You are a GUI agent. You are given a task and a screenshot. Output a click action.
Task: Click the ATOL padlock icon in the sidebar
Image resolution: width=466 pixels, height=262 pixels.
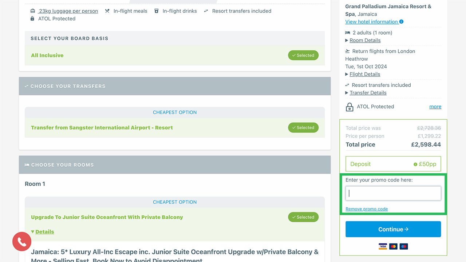coord(349,107)
